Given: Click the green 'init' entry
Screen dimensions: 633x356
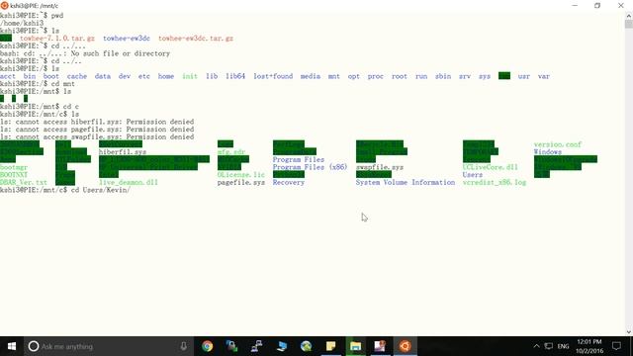Looking at the screenshot, I should click(x=190, y=76).
